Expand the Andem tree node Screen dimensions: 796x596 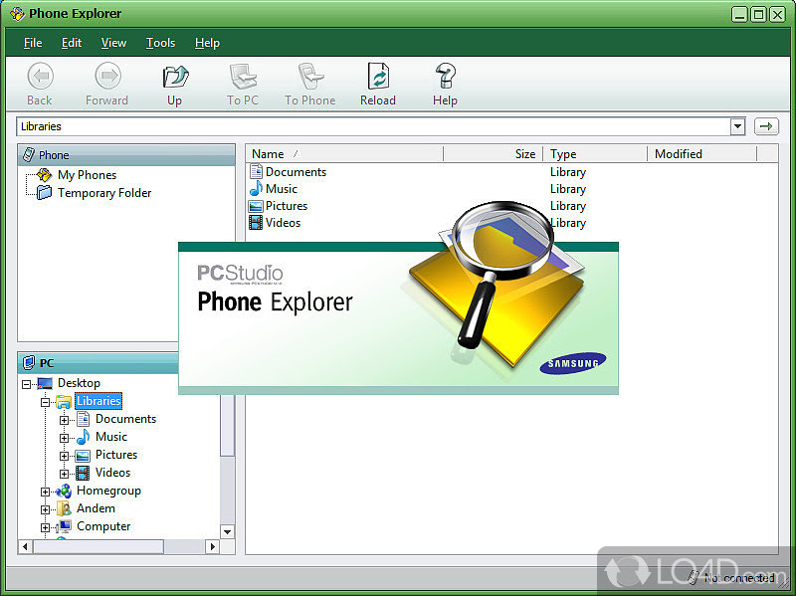pos(45,509)
